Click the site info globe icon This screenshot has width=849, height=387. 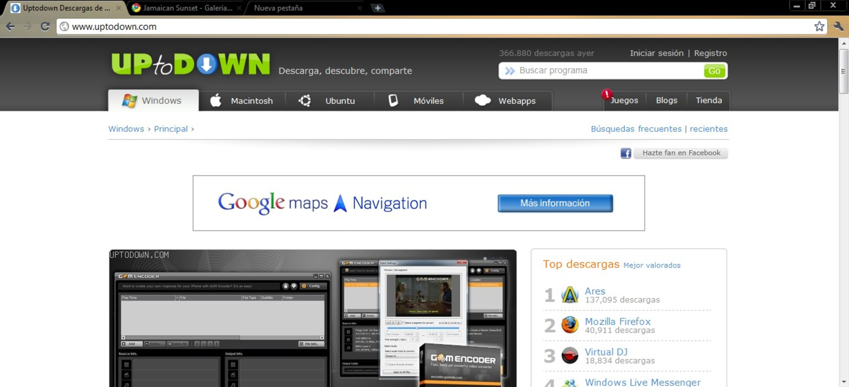pyautogui.click(x=64, y=27)
